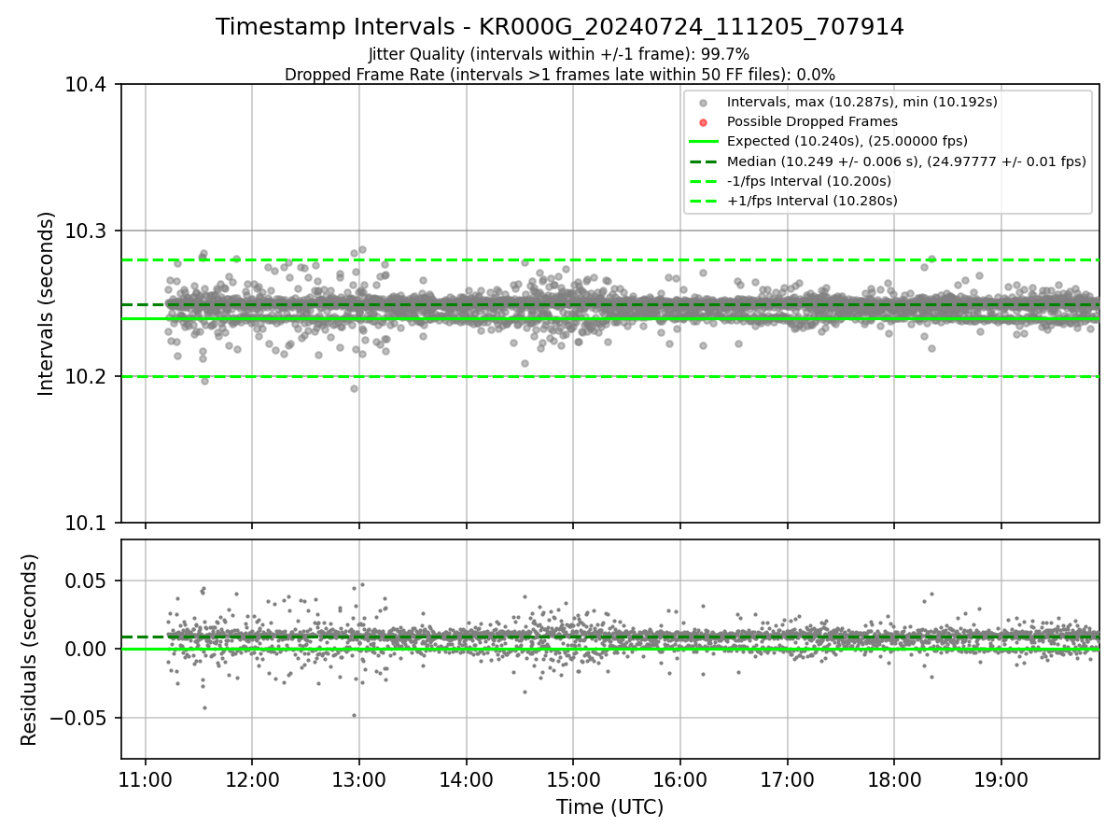Select the 'Dropped Frame Rate' subtitle line

[560, 74]
